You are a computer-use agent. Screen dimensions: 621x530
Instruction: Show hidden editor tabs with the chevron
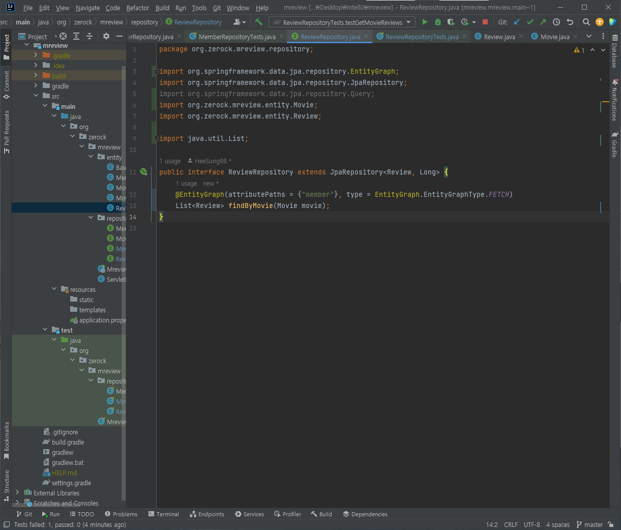[x=589, y=37]
